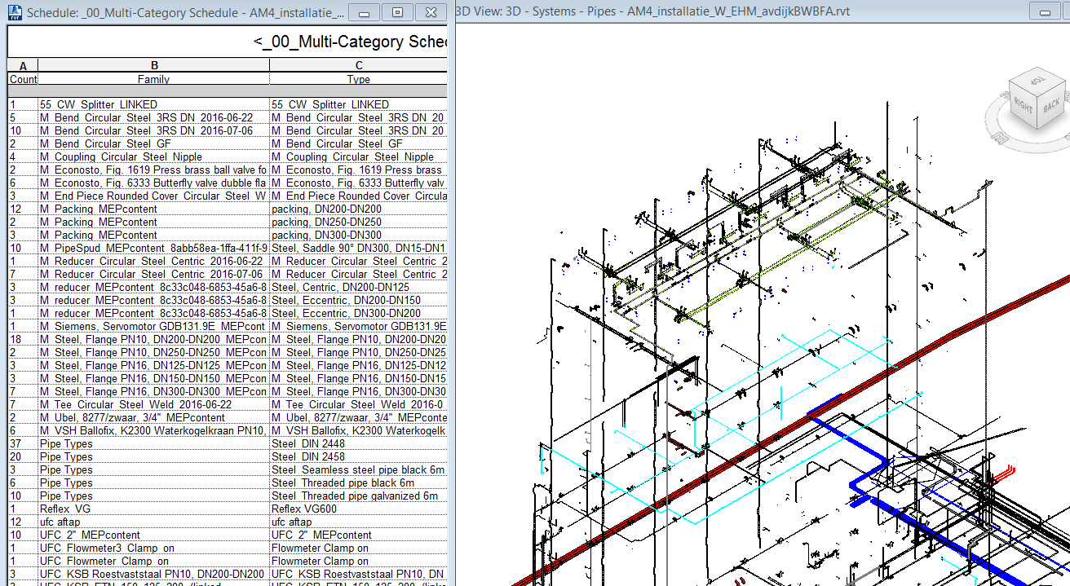Select Family cell M_End Piece Rounded Cover
This screenshot has width=1070, height=586.
(153, 196)
